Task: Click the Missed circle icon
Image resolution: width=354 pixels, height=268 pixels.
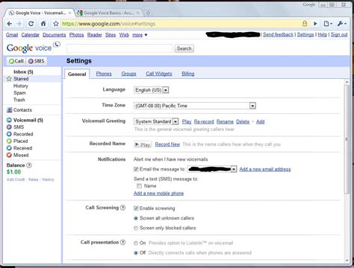Action: point(9,155)
